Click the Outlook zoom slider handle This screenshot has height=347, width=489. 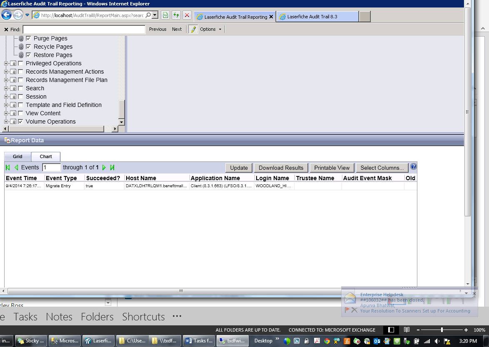tap(442, 330)
